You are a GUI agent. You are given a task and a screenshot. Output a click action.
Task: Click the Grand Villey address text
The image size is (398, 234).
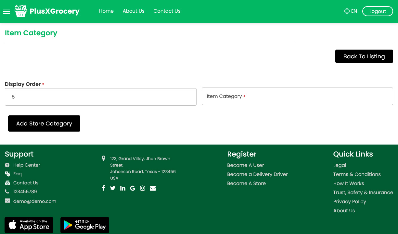pos(143,168)
